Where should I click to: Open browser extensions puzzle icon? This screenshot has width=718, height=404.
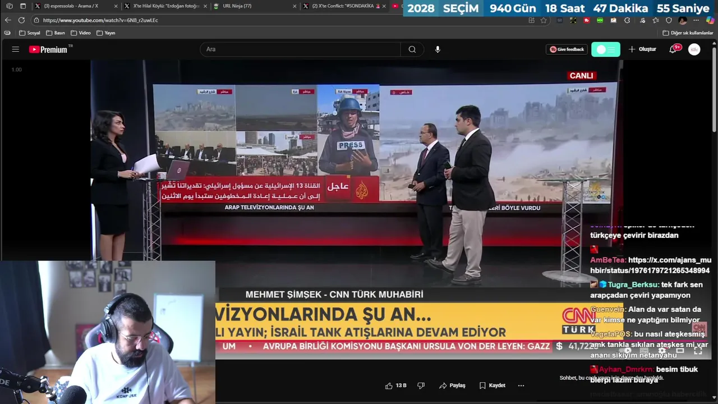pyautogui.click(x=627, y=20)
